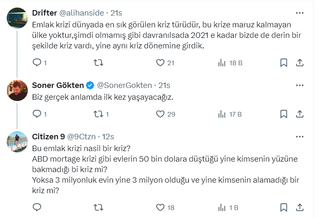The width and height of the screenshot is (318, 218).
Task: Open more options on Citizen 9's tweet
Action: pos(299,136)
